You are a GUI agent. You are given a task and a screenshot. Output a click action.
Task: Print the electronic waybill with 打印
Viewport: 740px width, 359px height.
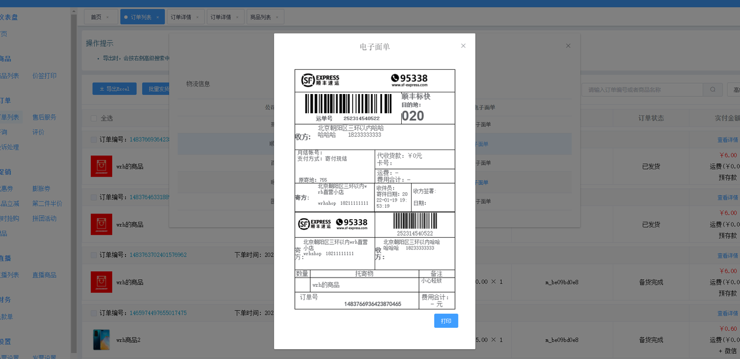point(446,321)
